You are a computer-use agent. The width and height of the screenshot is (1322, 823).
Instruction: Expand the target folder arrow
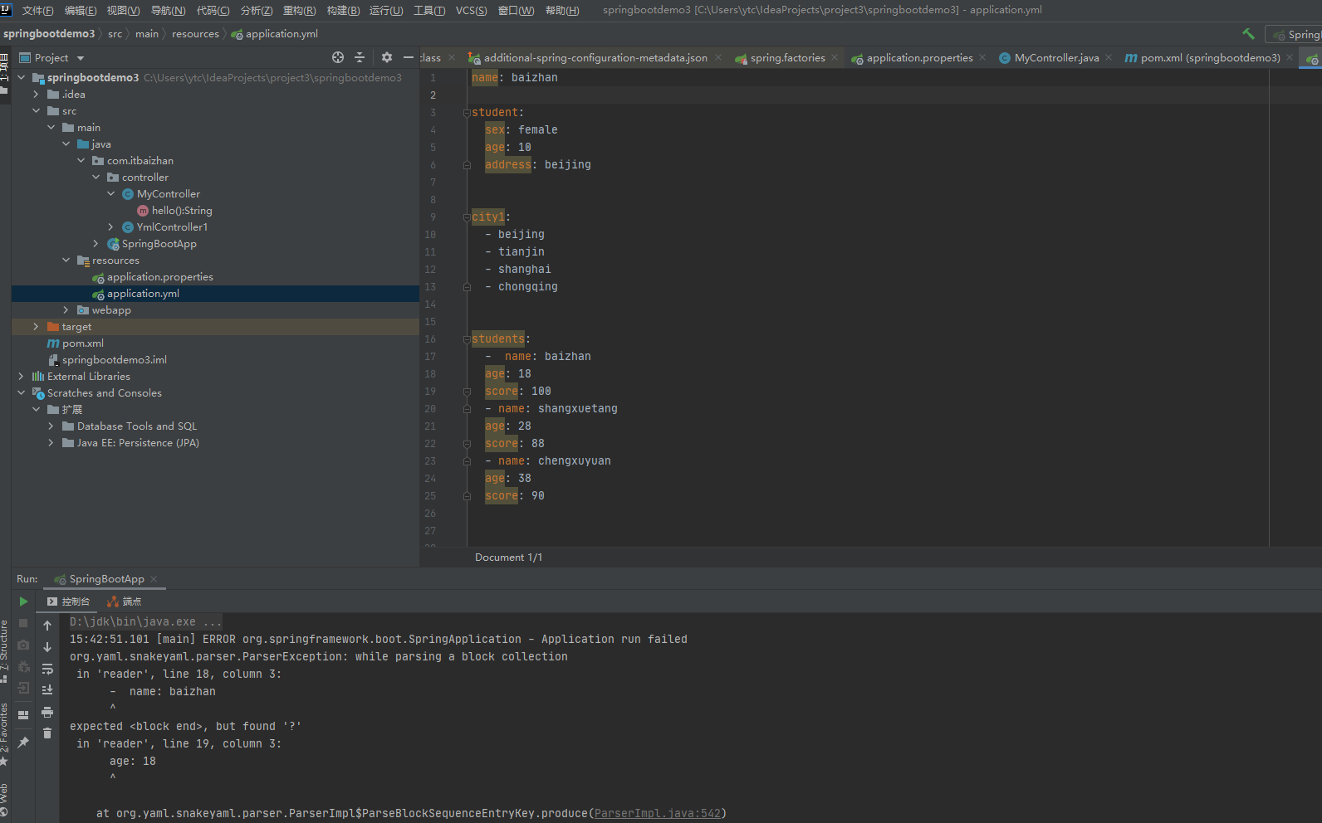click(x=36, y=327)
